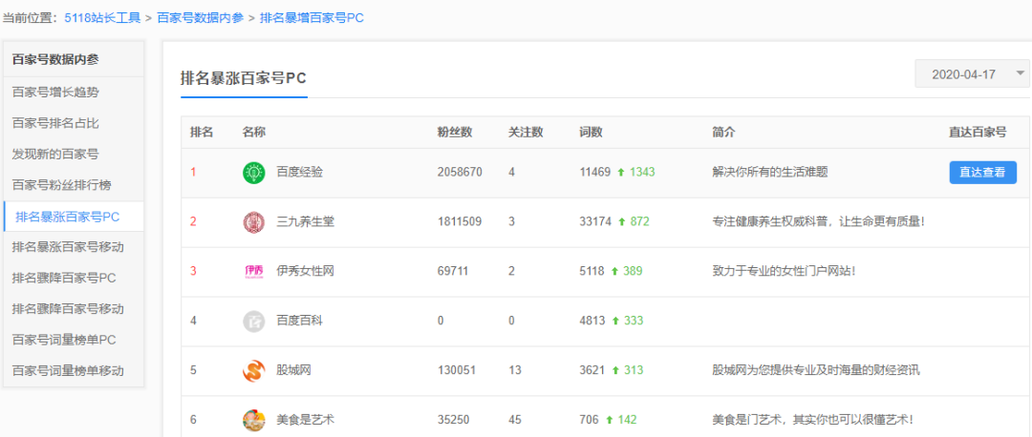Click fan count 2058670
This screenshot has height=437, width=1032.
[460, 172]
